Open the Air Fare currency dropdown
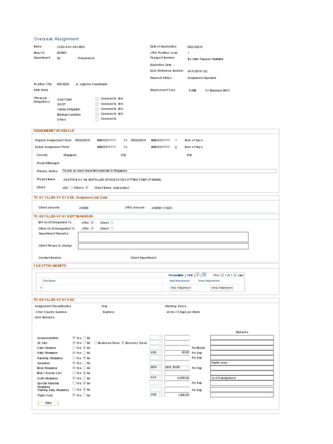The image size is (333, 444). point(156,343)
